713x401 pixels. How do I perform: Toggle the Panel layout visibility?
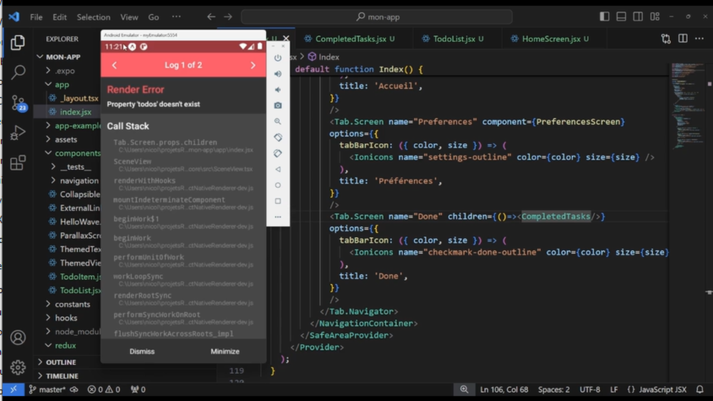[x=621, y=17]
